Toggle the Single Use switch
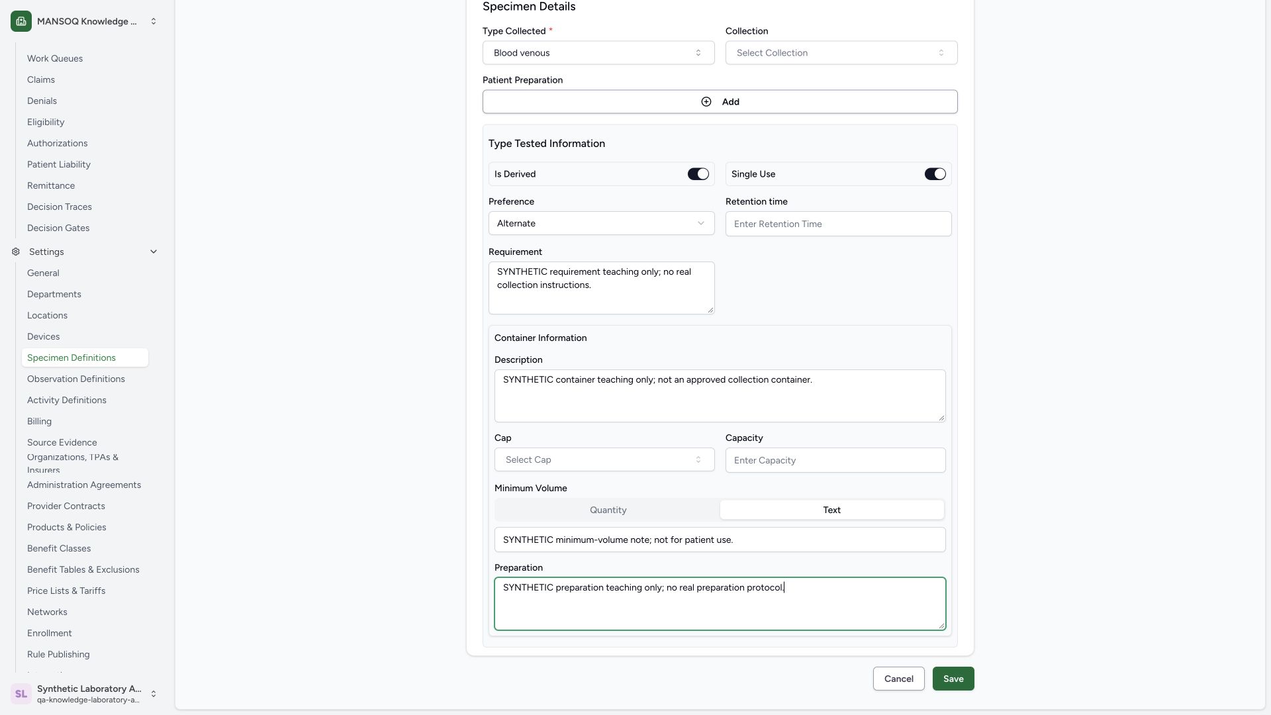This screenshot has width=1271, height=715. [x=935, y=174]
